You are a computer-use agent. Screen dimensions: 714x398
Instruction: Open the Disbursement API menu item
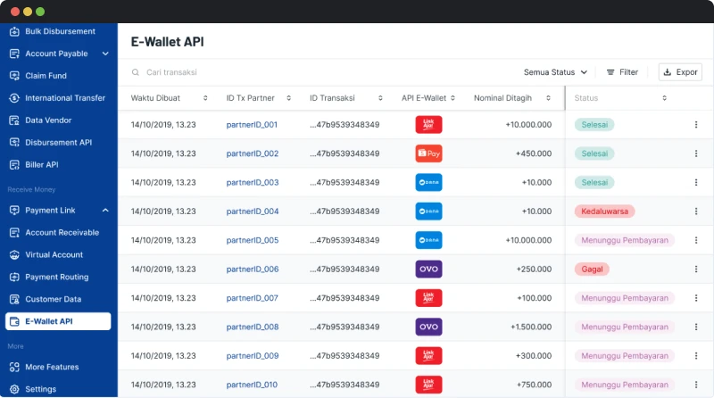coord(59,143)
